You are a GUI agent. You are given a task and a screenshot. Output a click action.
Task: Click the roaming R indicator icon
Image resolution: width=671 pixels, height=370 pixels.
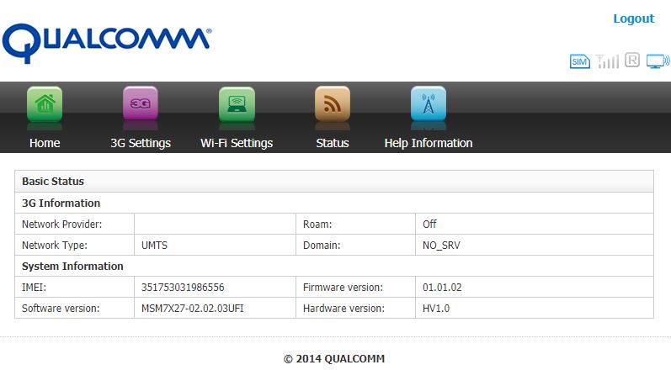[632, 61]
